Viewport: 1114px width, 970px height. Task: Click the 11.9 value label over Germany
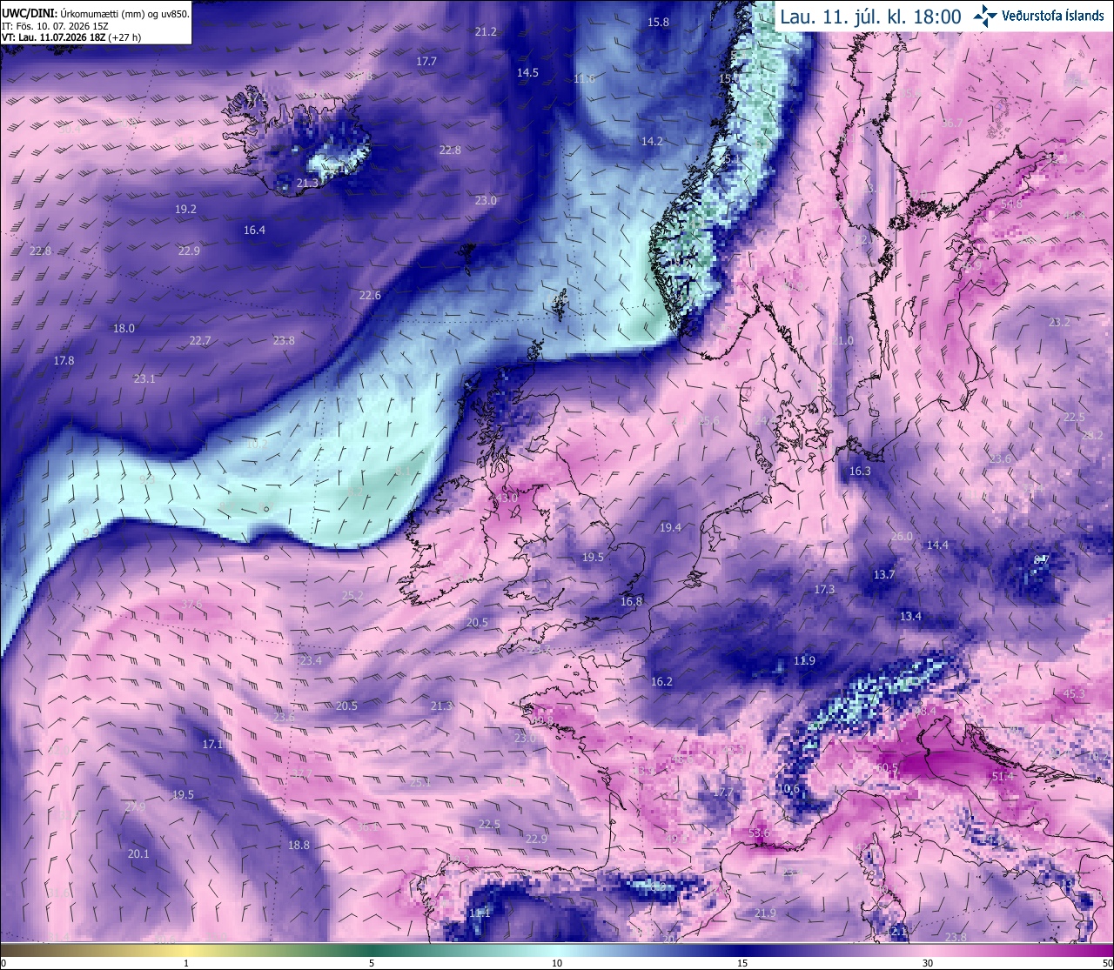804,660
